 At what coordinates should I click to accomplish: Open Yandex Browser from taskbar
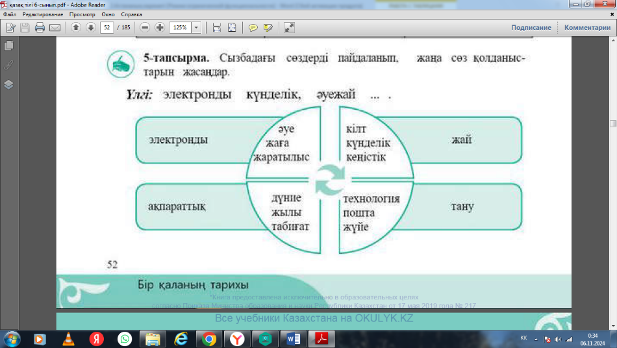(x=237, y=339)
